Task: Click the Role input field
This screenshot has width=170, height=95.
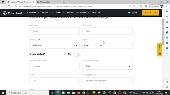Action: (54, 81)
